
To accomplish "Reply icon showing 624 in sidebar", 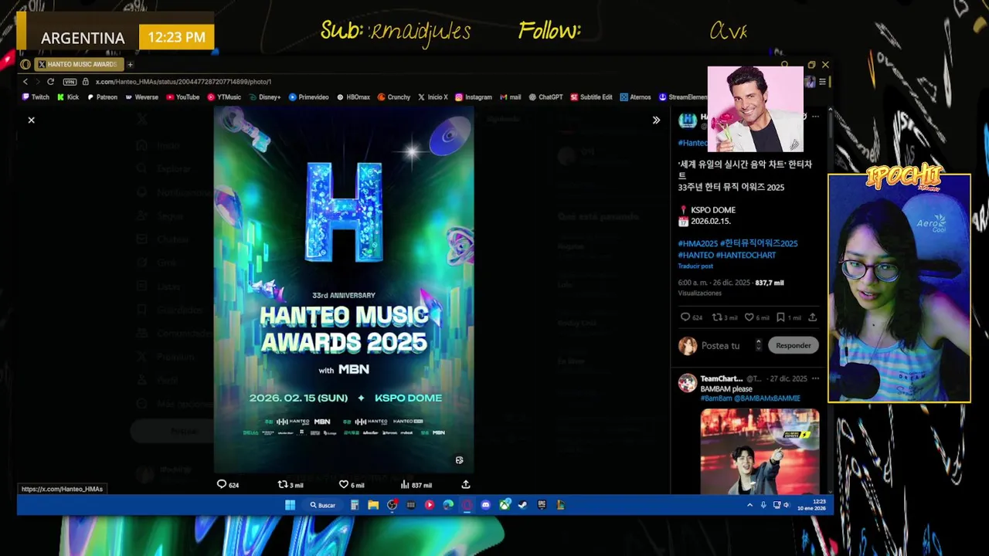I will [685, 317].
